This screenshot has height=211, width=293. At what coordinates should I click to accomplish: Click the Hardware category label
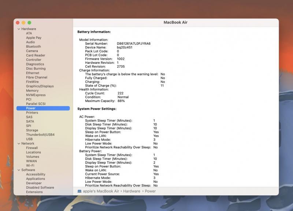pos(29,29)
